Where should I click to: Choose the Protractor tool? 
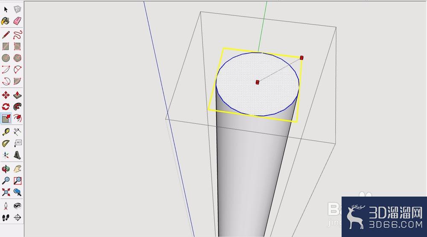(6, 143)
